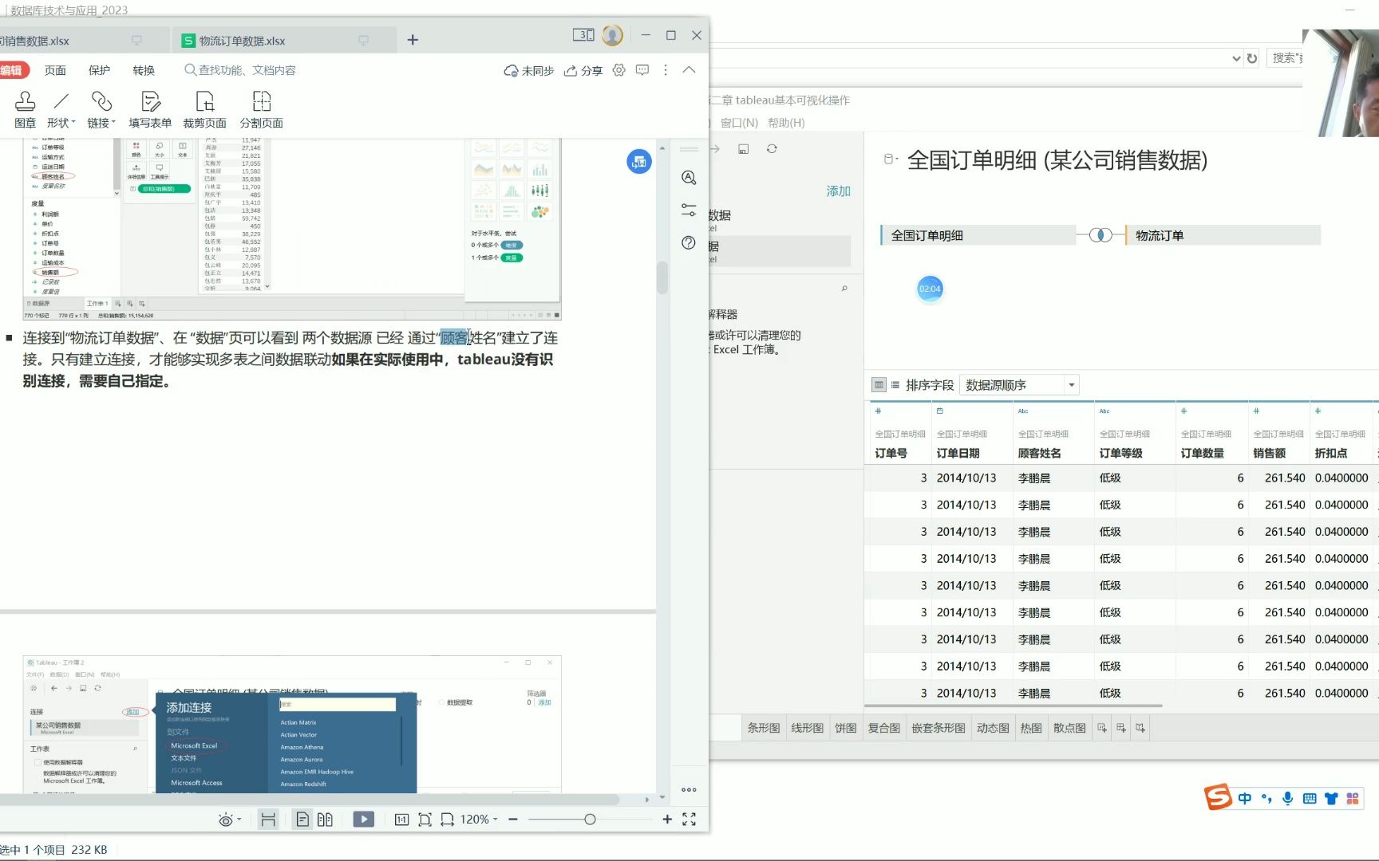
Task: Toggle two-page view in bottom bar
Action: tap(325, 820)
